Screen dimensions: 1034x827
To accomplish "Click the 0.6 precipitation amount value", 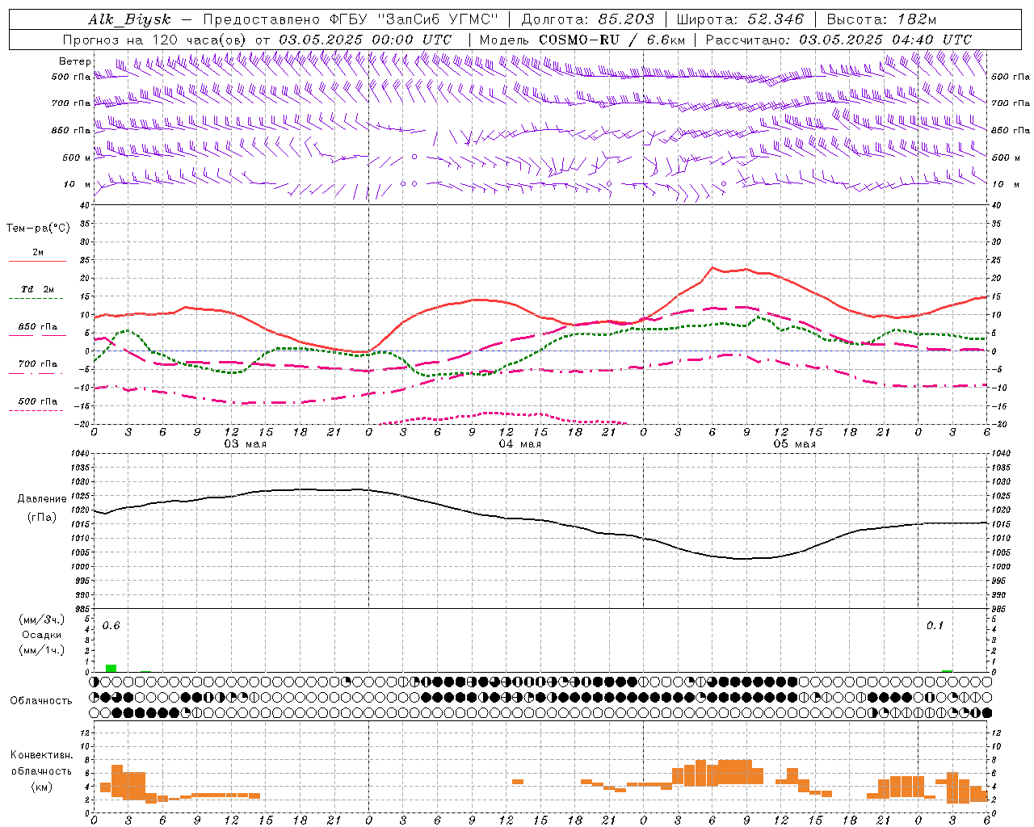I will 111,626.
